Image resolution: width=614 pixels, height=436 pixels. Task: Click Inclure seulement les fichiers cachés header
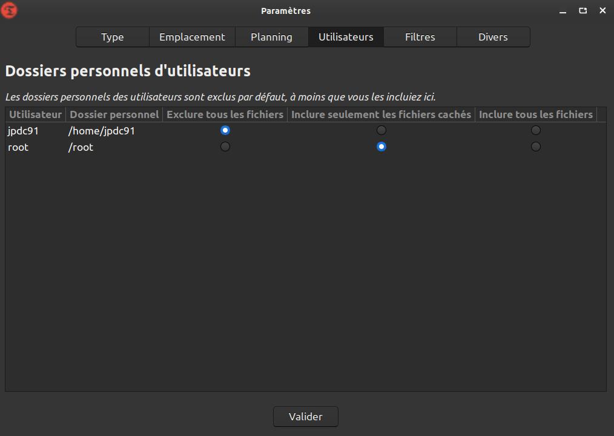click(381, 114)
